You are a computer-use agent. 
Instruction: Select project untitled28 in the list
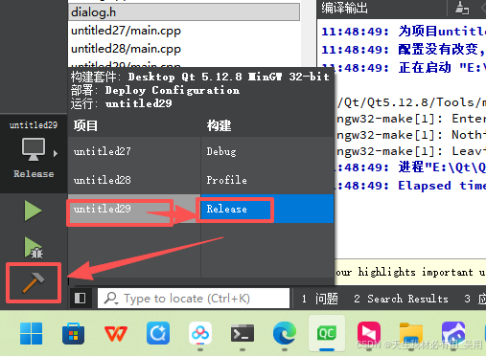pyautogui.click(x=134, y=180)
